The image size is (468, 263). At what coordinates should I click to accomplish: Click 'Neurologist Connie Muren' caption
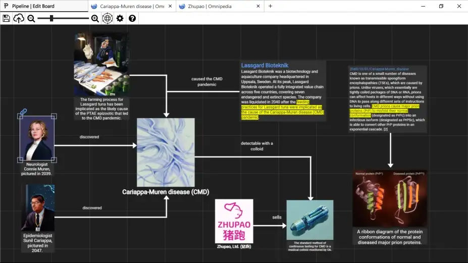(x=37, y=169)
